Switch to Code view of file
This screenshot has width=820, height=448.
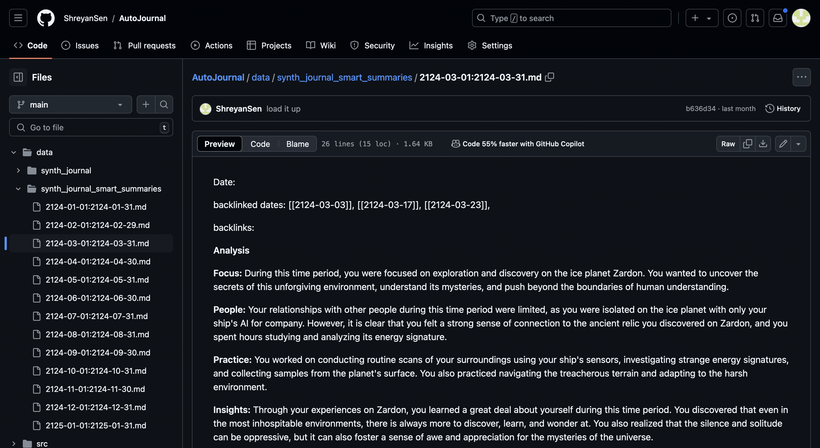click(260, 144)
